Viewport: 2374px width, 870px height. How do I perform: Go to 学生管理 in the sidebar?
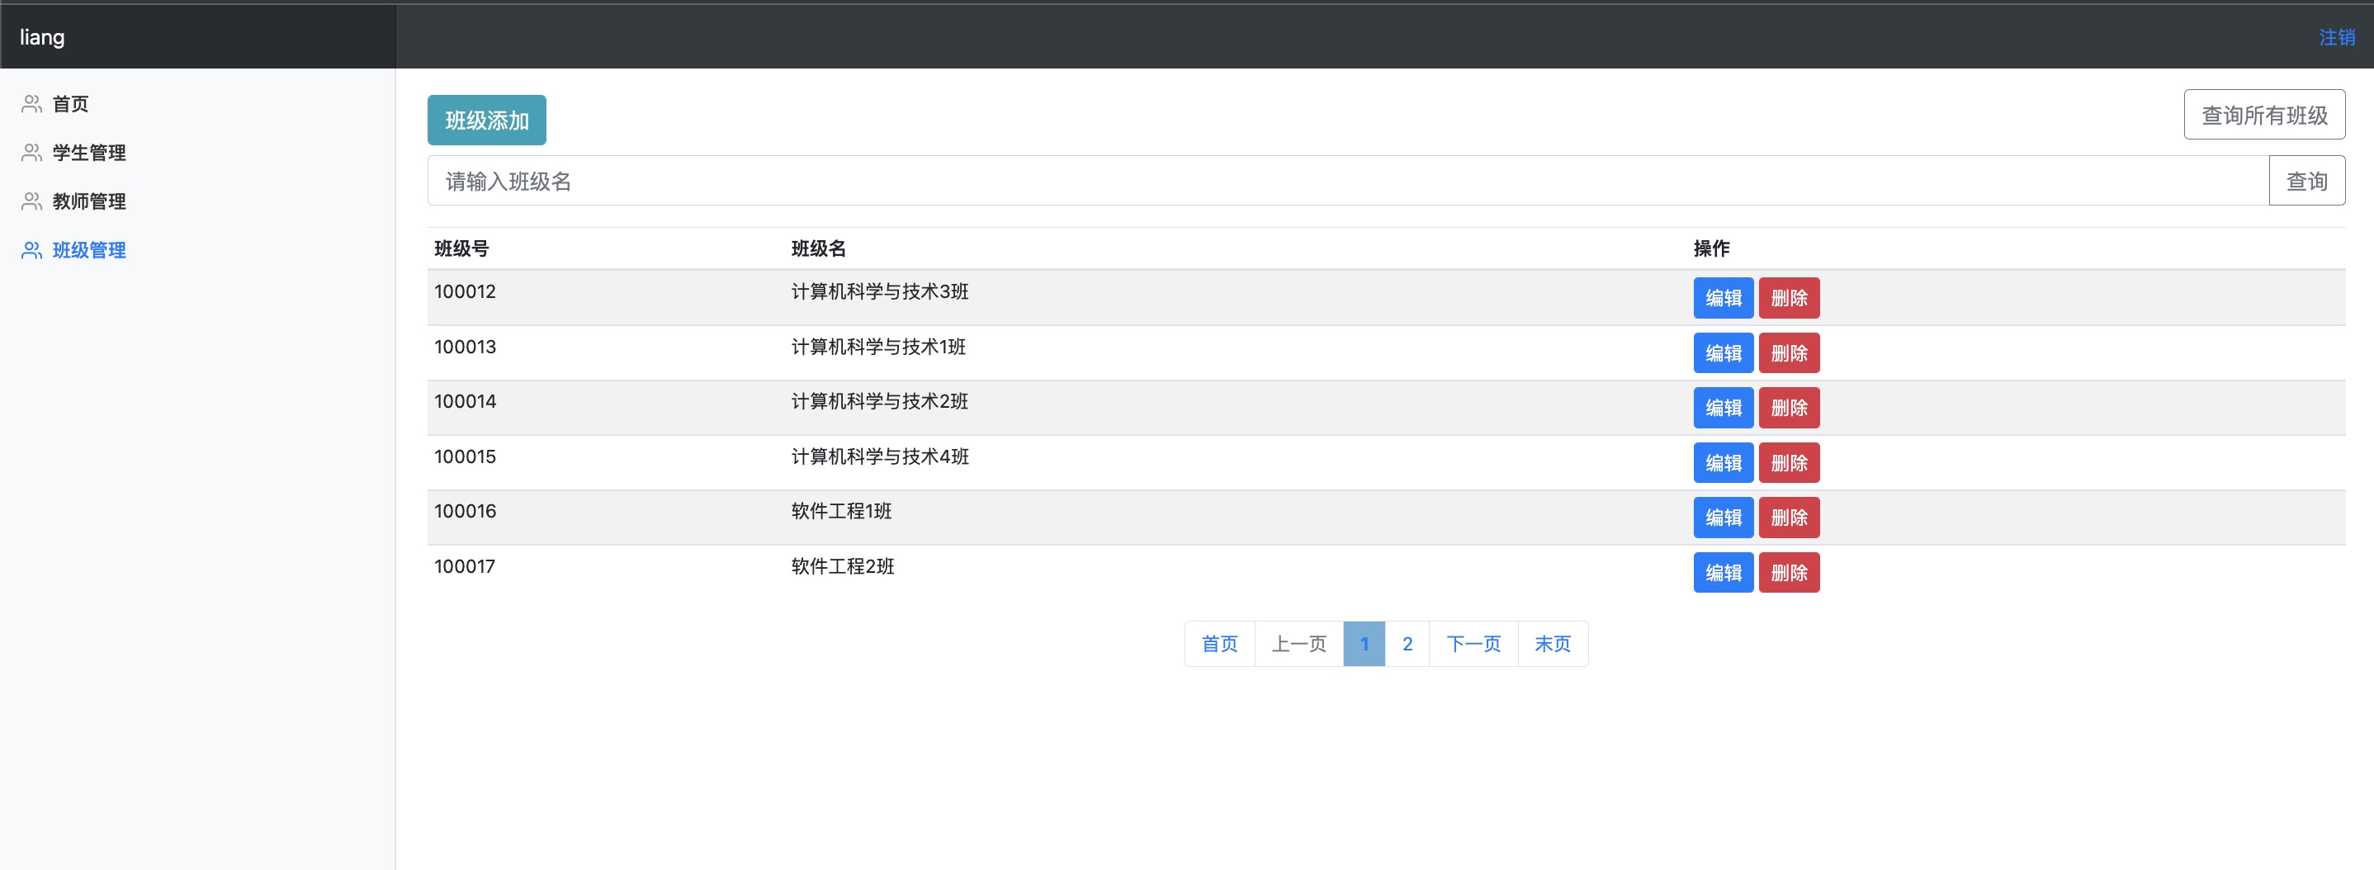88,153
